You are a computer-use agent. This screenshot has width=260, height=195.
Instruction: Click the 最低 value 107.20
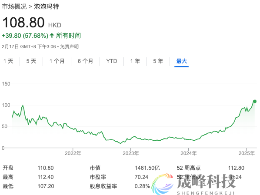click(46, 186)
